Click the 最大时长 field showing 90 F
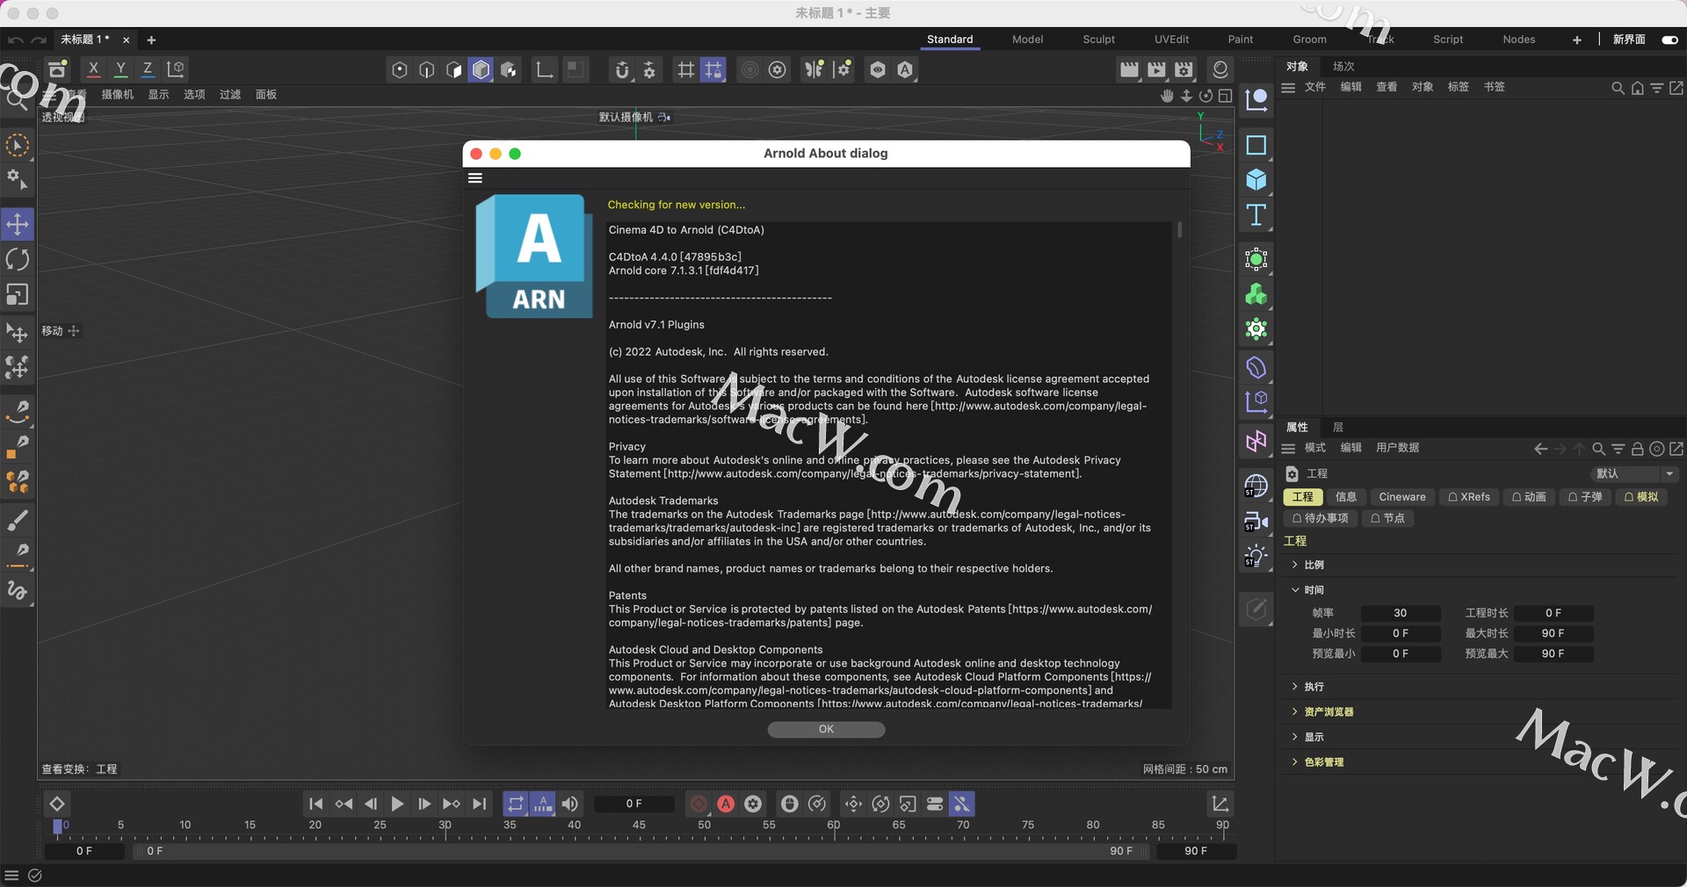The height and width of the screenshot is (887, 1687). (1553, 634)
